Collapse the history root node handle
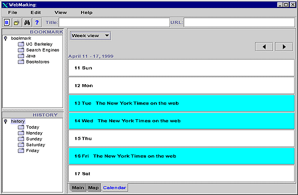 5,121
